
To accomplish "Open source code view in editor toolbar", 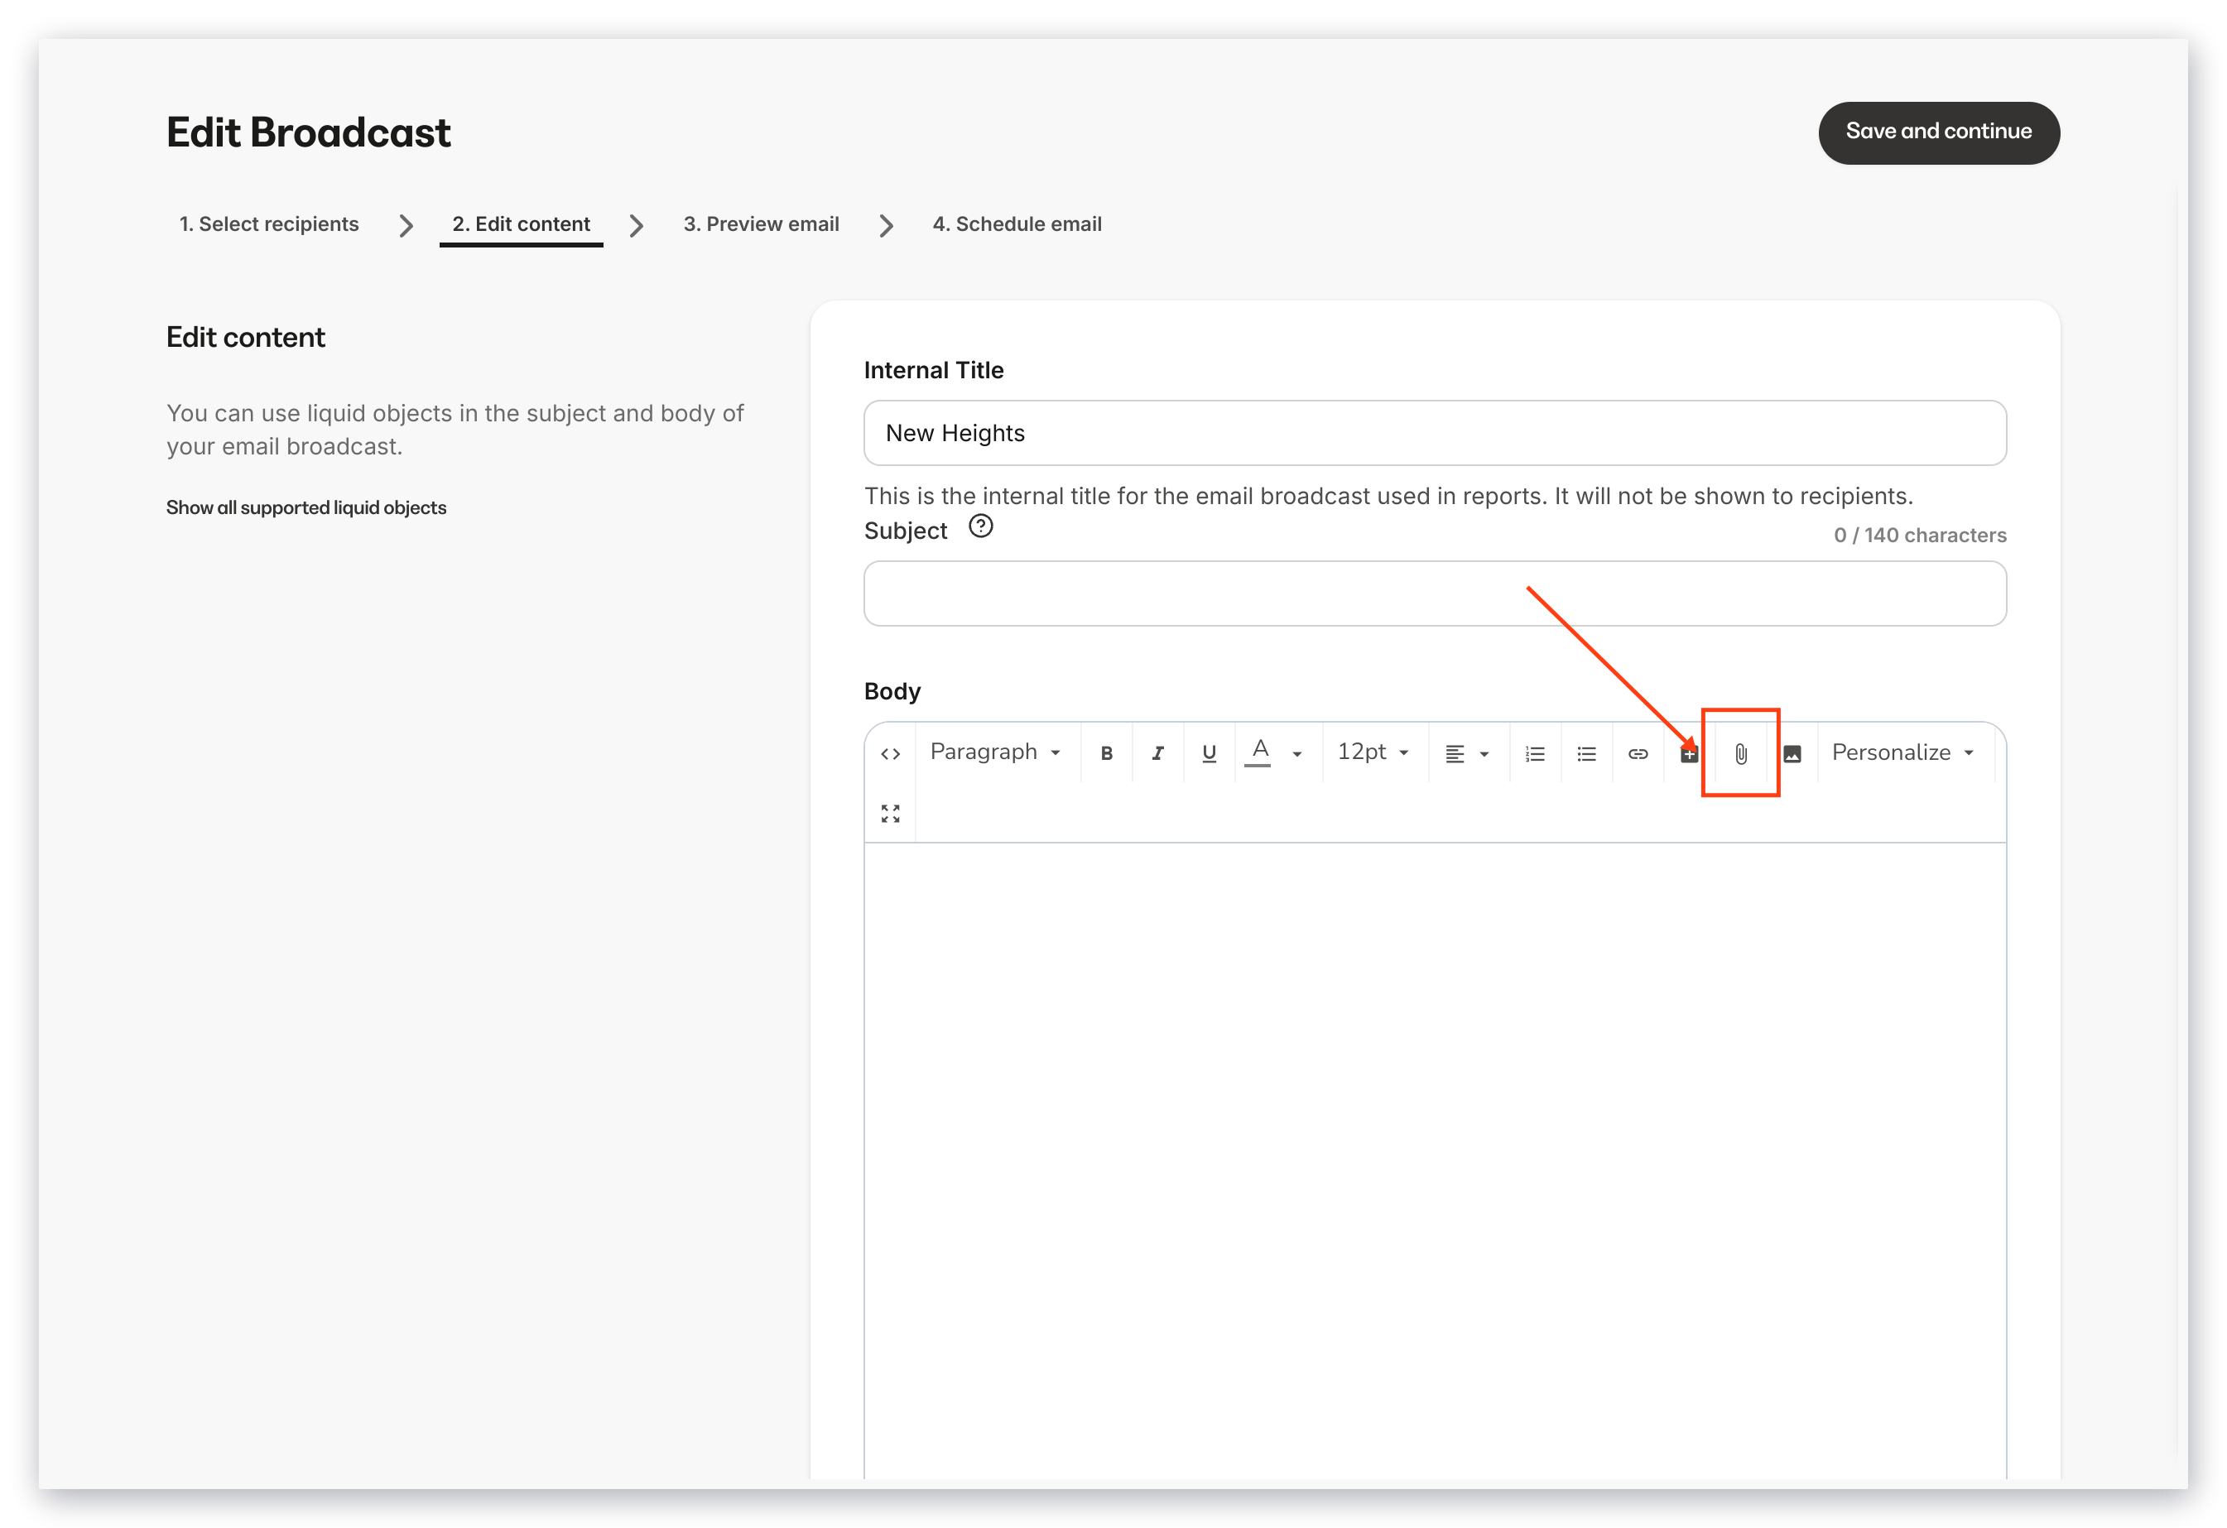I will pyautogui.click(x=890, y=753).
